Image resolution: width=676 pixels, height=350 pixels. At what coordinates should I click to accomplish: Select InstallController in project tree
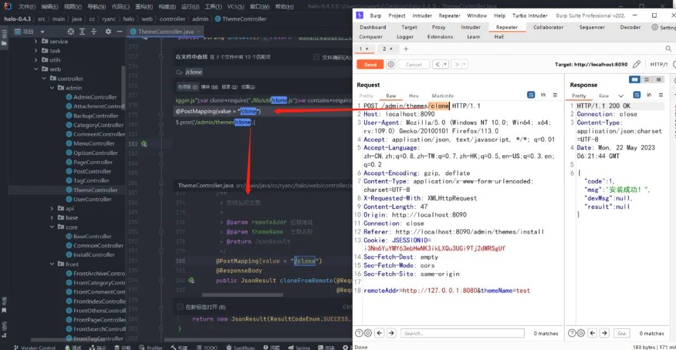pos(93,254)
